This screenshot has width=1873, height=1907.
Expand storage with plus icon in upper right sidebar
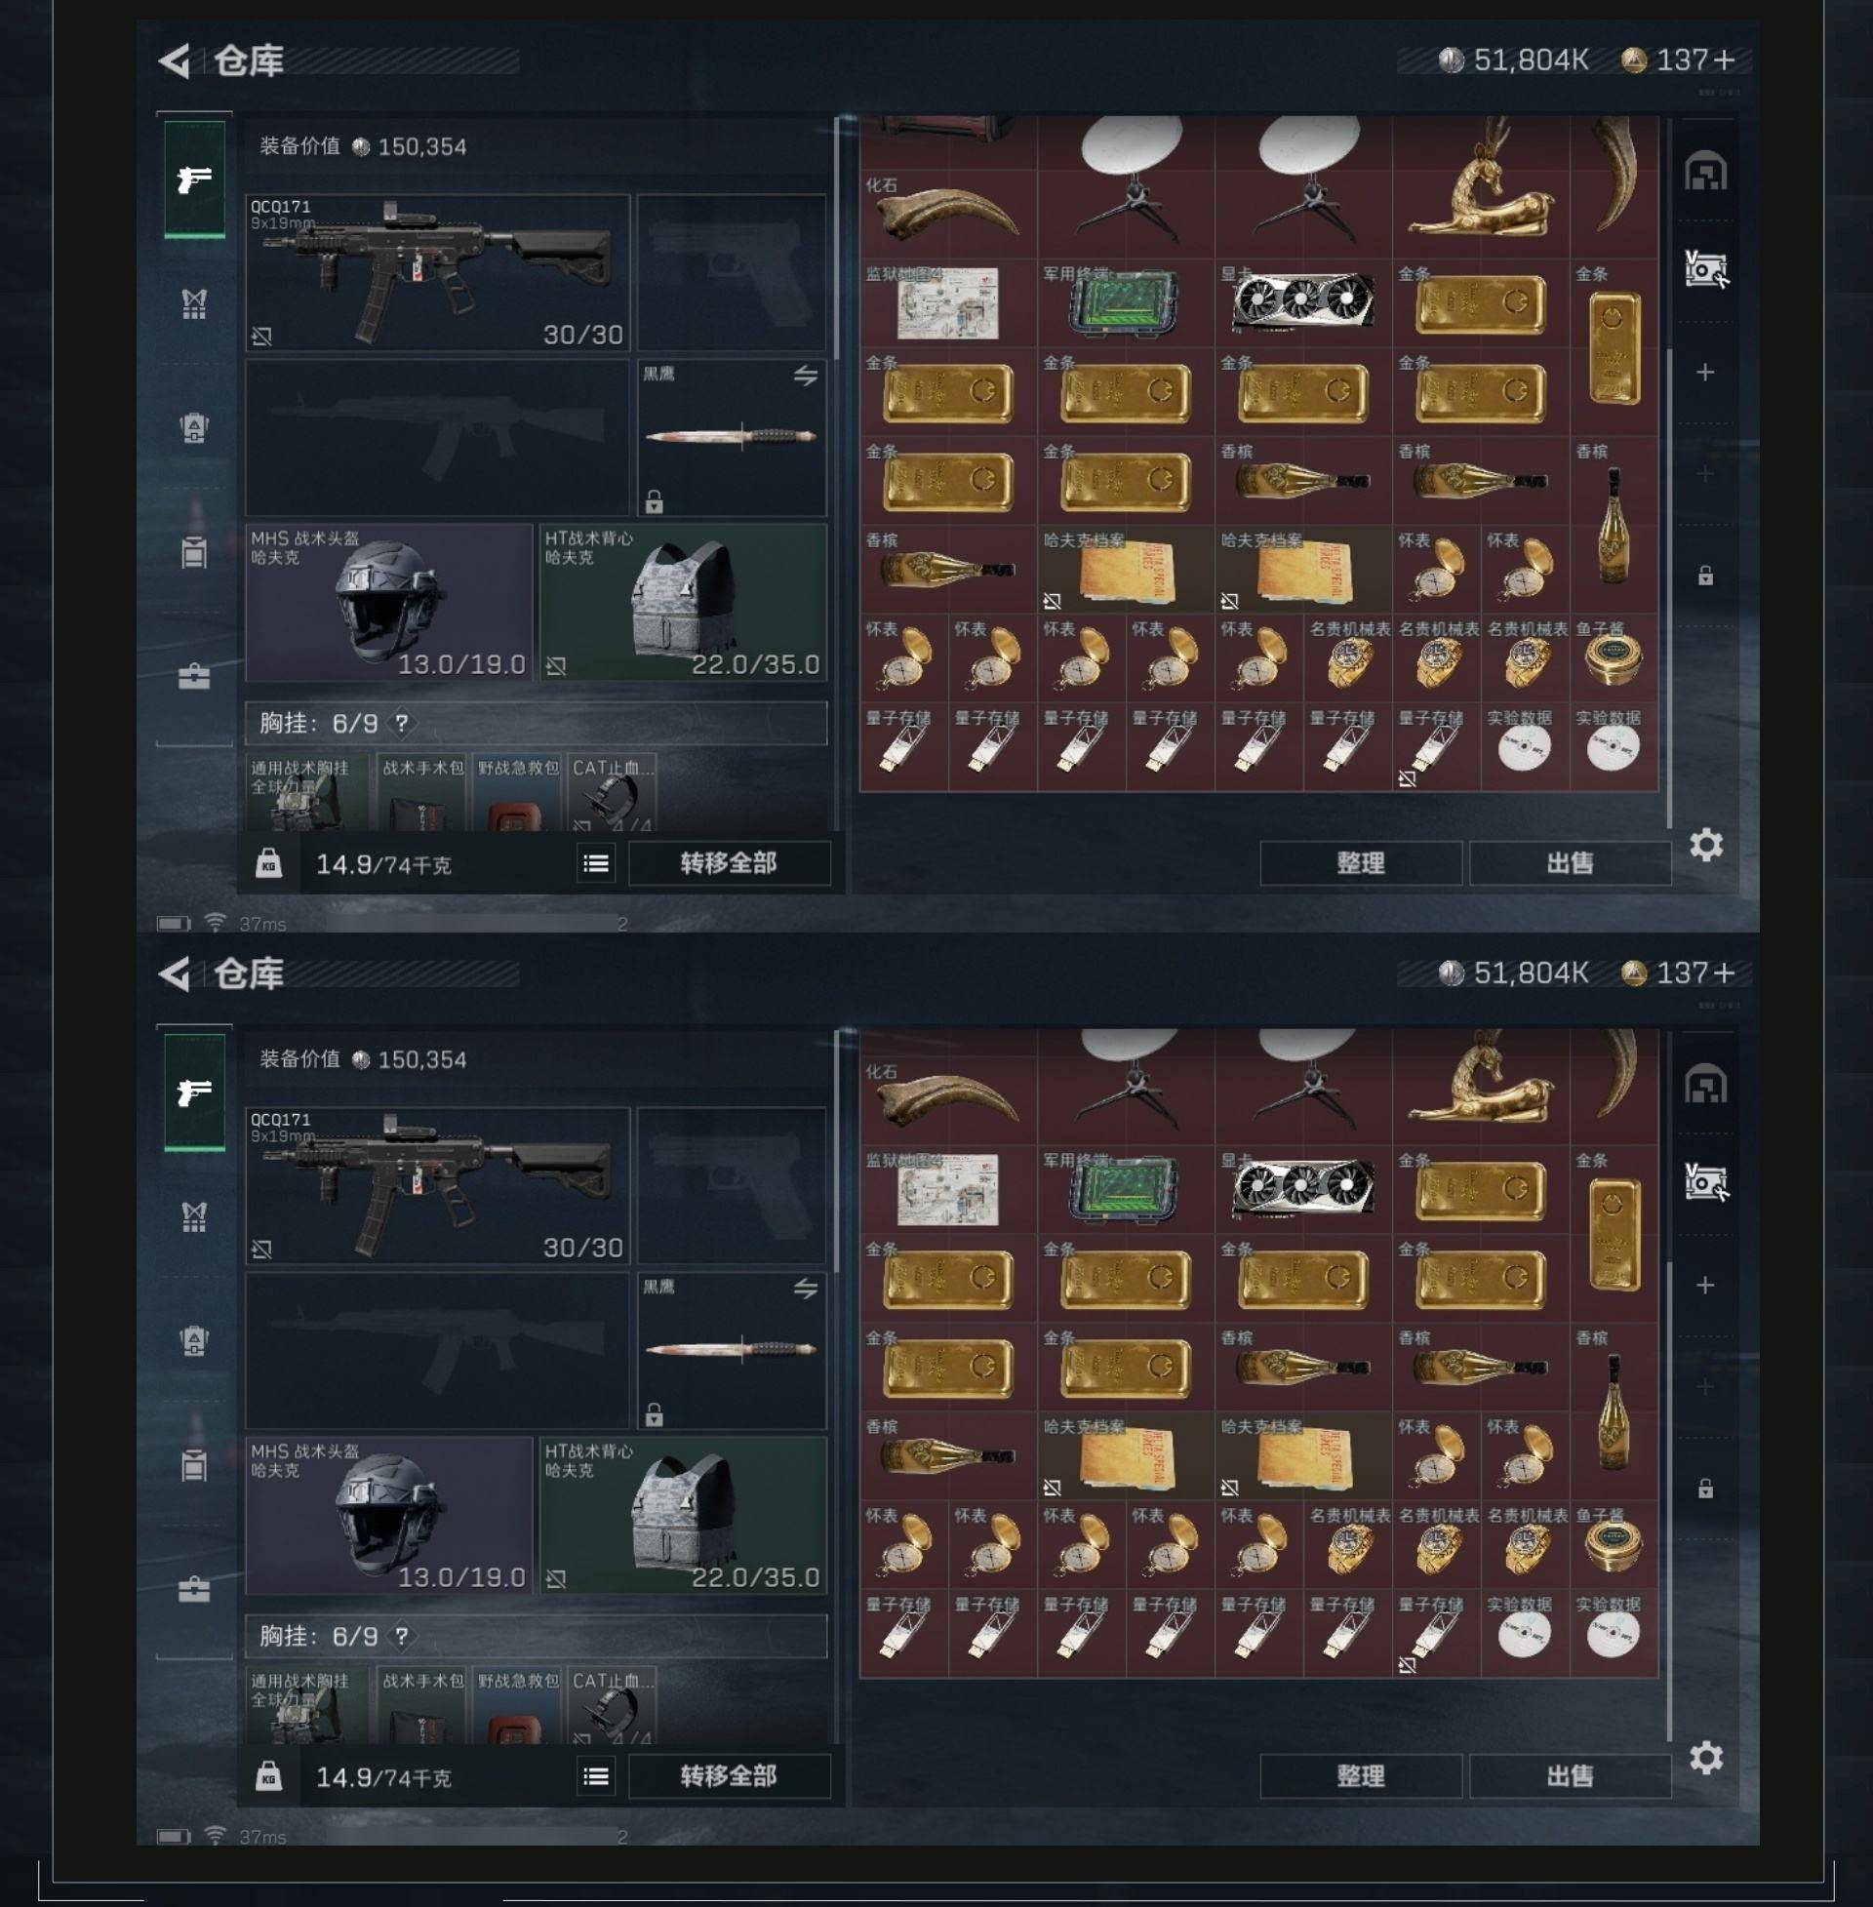[1706, 372]
